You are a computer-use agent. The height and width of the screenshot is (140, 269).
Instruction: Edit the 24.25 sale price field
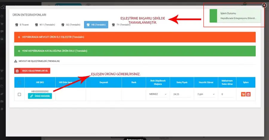click(x=182, y=94)
